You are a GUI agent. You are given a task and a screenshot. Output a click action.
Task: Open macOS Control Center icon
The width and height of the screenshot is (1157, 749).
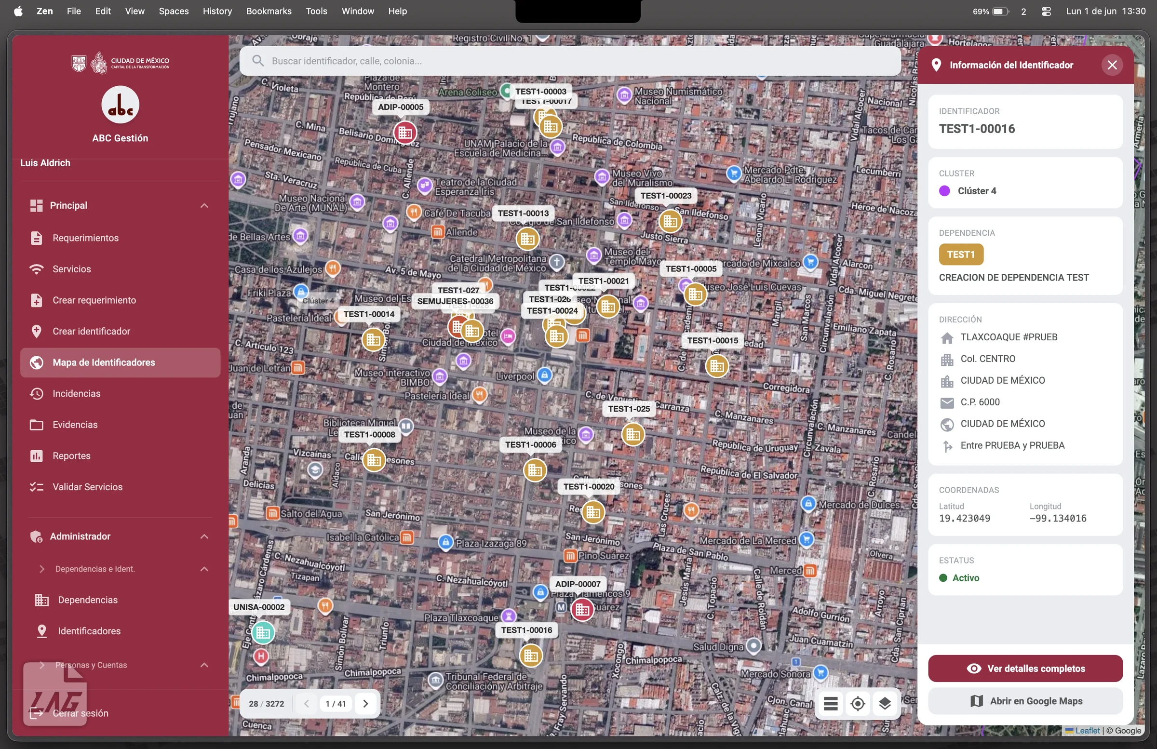(x=1046, y=11)
